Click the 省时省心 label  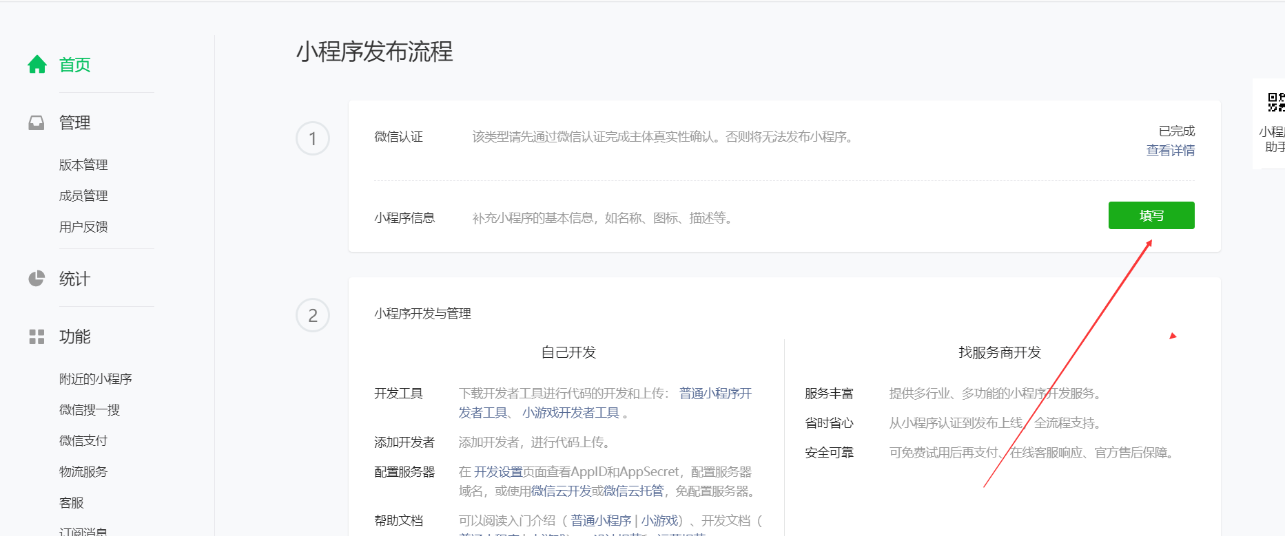[x=829, y=422]
